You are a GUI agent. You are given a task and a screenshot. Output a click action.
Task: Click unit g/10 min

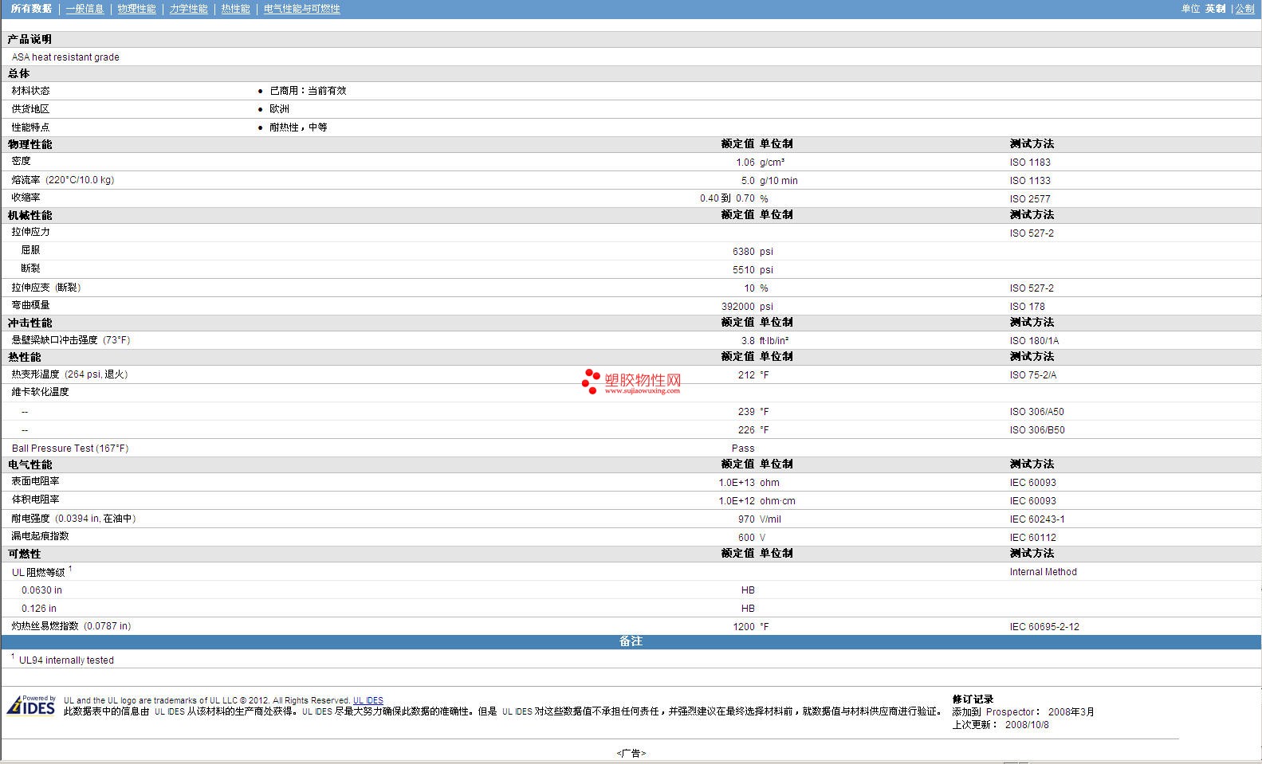pos(779,181)
